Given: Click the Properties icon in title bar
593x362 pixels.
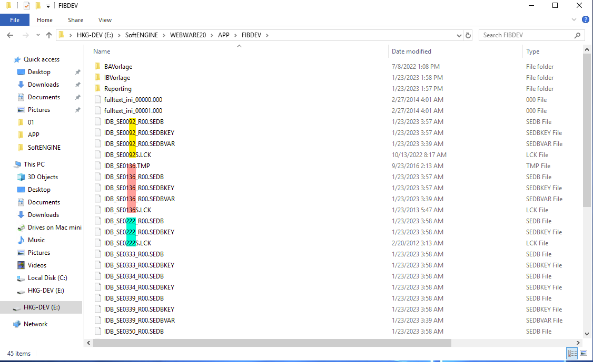Looking at the screenshot, I should click(x=27, y=6).
